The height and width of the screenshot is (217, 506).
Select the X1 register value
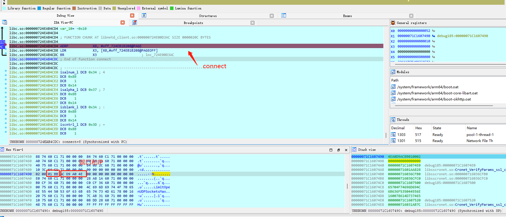414,36
